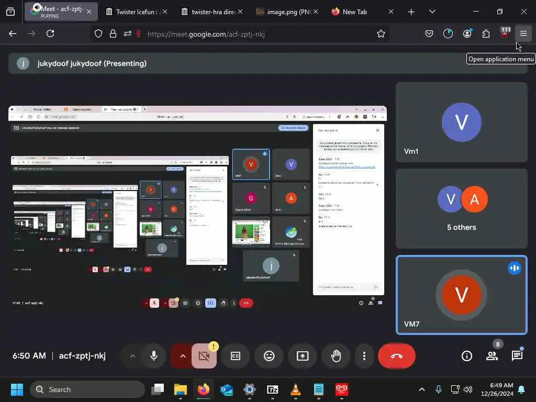Open the application menu hamburger
536x402 pixels.
[523, 33]
